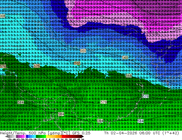Click the white-background "576" contour label

146,96
